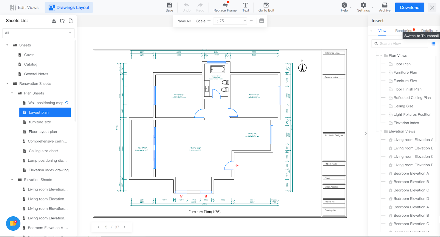Viewport: 440px width, 237px height.
Task: Click the Help question mark icon
Action: (344, 5)
